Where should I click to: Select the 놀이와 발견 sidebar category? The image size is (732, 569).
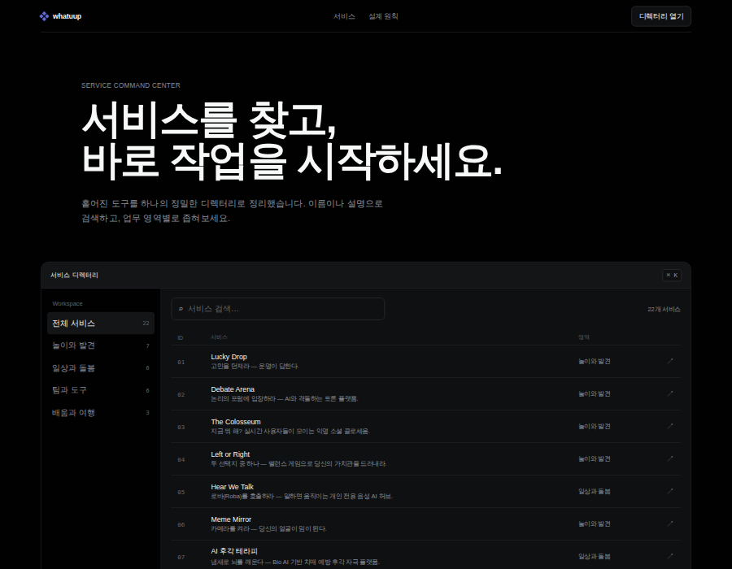(x=101, y=345)
